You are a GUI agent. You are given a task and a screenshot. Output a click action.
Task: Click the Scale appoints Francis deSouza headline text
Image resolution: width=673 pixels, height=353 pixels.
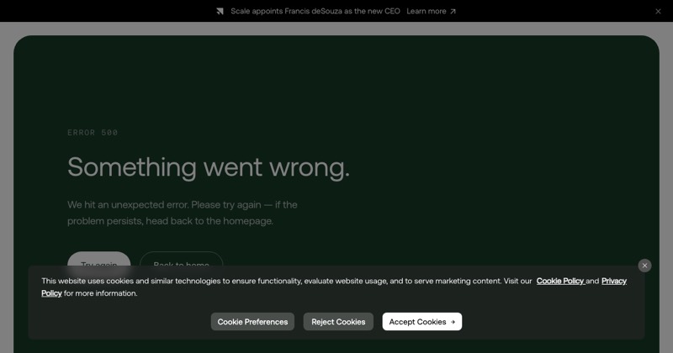pyautogui.click(x=315, y=11)
